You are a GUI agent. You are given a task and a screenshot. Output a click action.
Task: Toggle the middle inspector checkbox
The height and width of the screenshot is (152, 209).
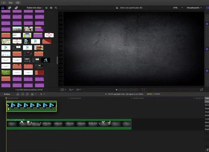pyautogui.click(x=207, y=49)
